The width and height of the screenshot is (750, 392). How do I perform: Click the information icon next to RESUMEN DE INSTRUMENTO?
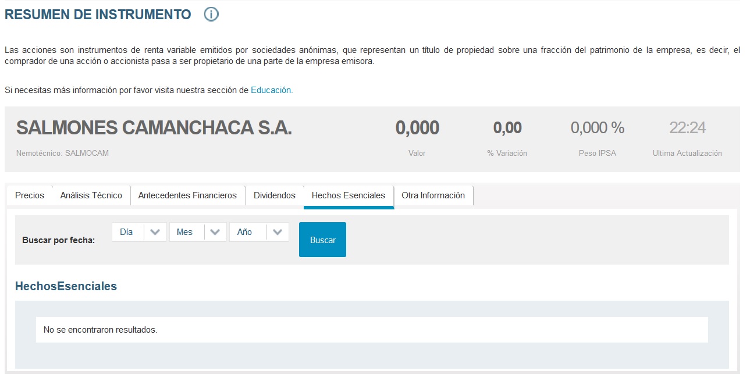click(x=212, y=13)
